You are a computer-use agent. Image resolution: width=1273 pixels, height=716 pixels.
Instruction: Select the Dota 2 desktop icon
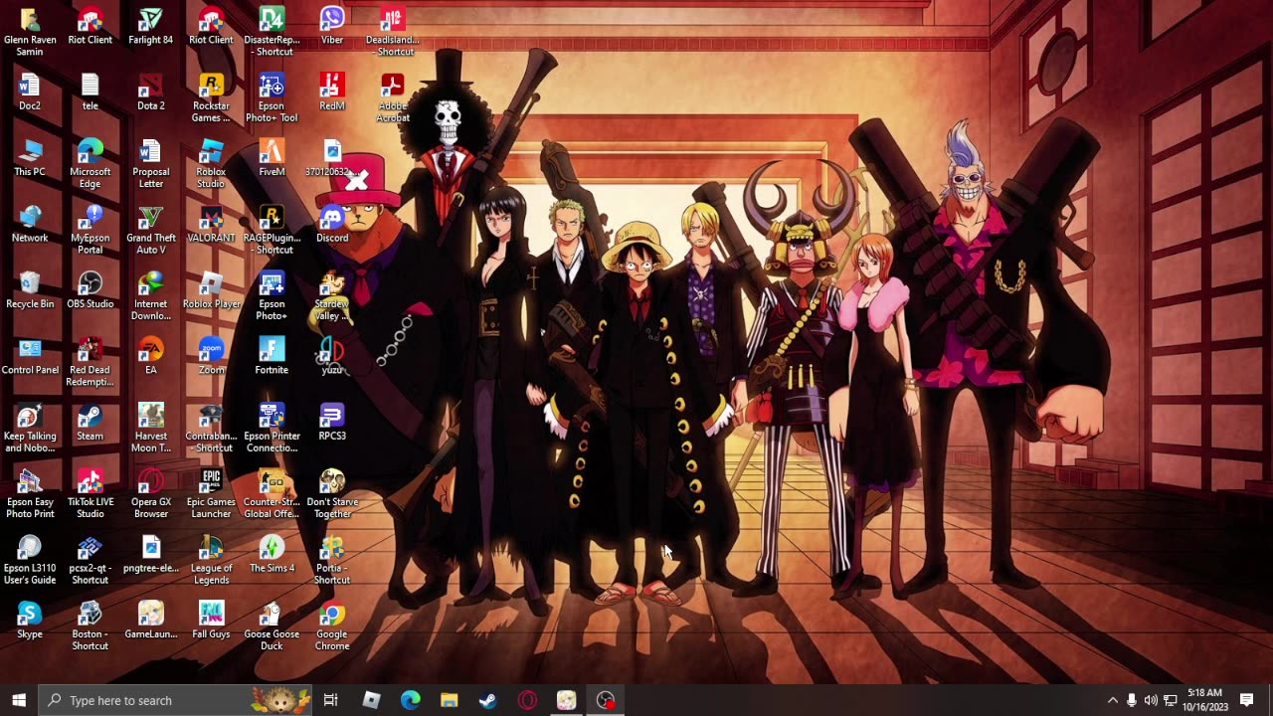[x=151, y=91]
